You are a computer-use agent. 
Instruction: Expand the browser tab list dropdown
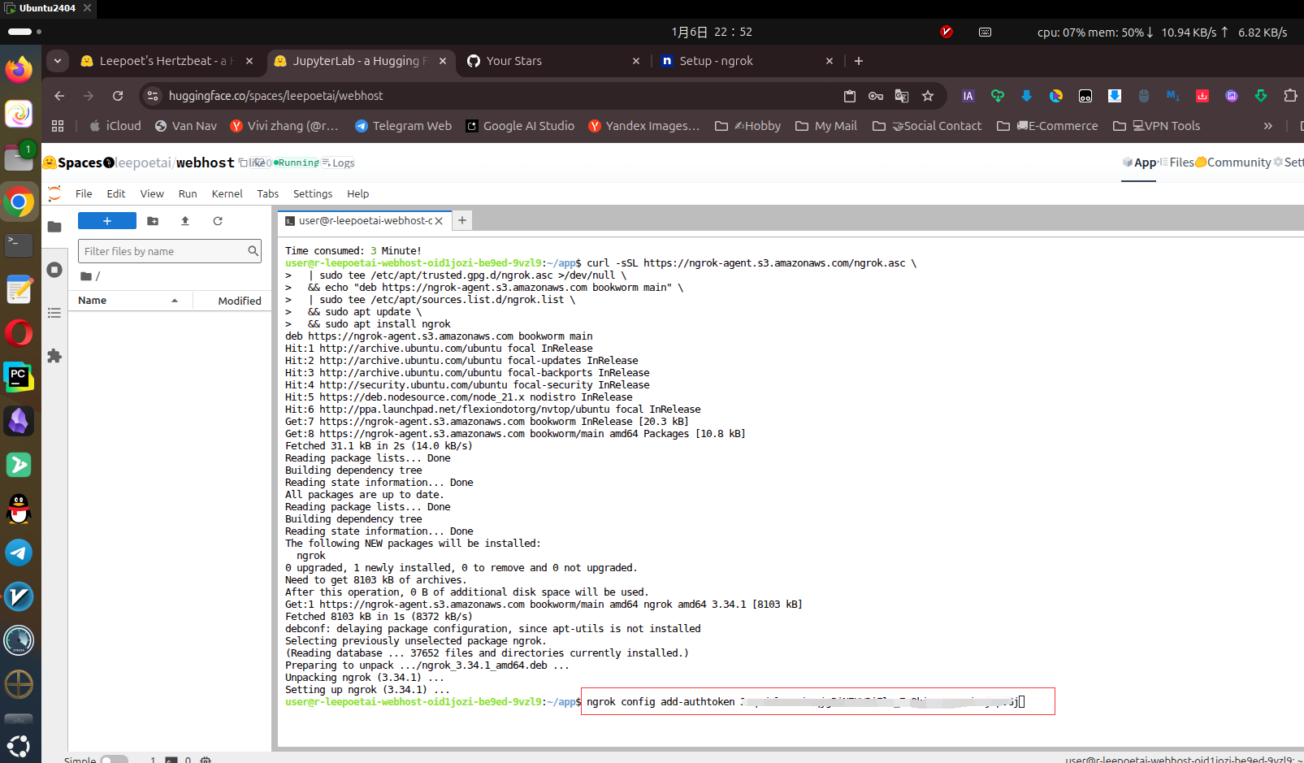(x=58, y=61)
